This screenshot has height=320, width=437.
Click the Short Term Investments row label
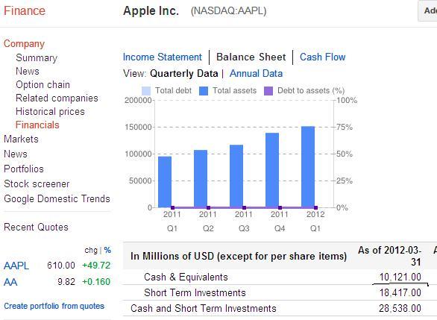[195, 292]
